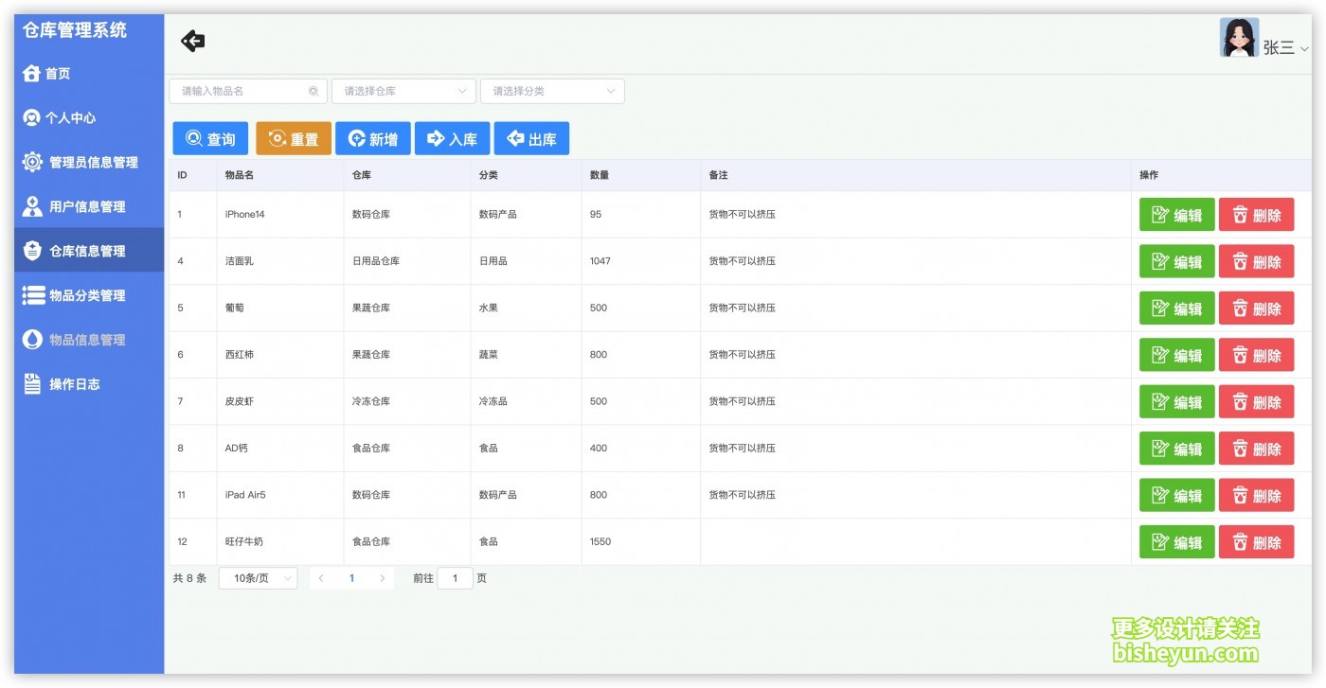Click the search icon inside item name field
1326x688 pixels.
(314, 92)
